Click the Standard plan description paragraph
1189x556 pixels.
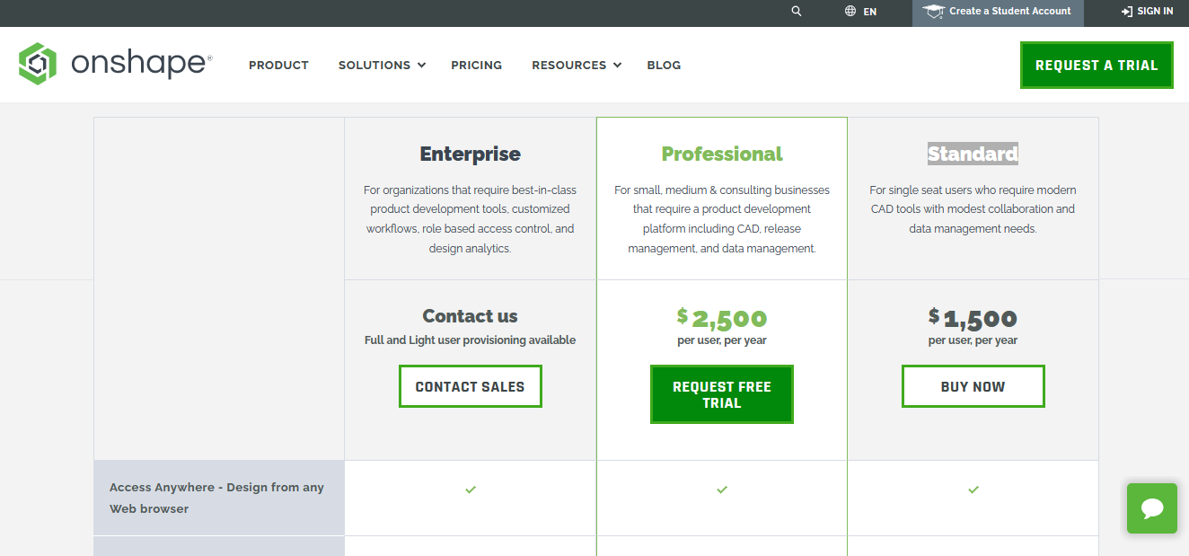(973, 209)
